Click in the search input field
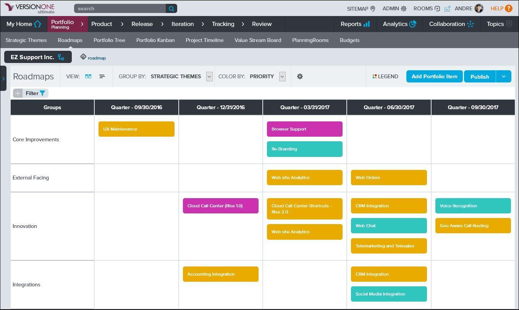Viewport: 519px width, 310px height. 120,8
